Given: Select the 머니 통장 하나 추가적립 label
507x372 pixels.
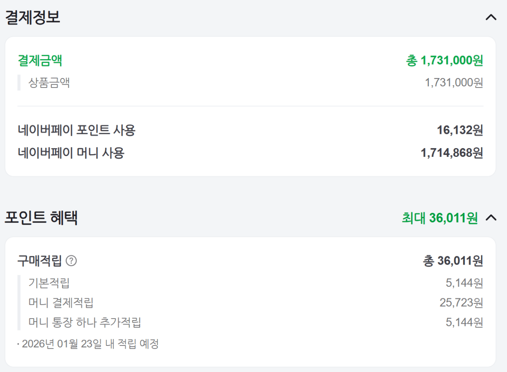Looking at the screenshot, I should point(85,322).
